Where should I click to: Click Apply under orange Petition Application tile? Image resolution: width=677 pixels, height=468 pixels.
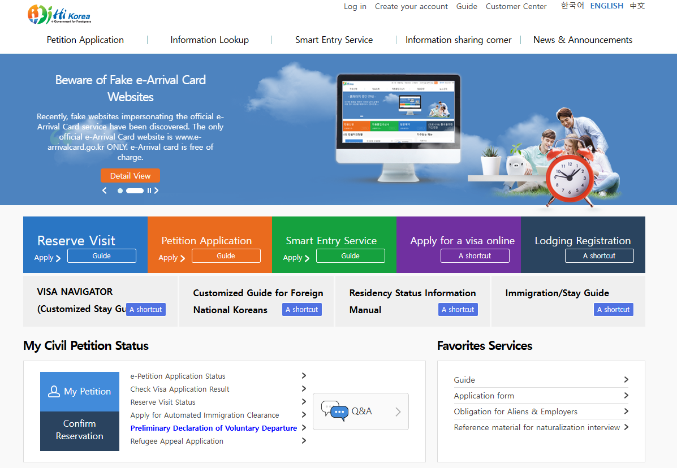[x=172, y=258]
